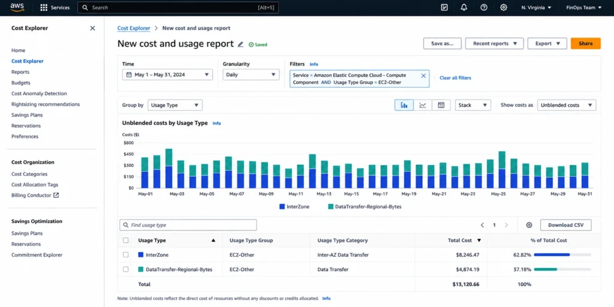Screen dimensions: 614x307
Task: Switch to bar chart view
Action: point(404,105)
